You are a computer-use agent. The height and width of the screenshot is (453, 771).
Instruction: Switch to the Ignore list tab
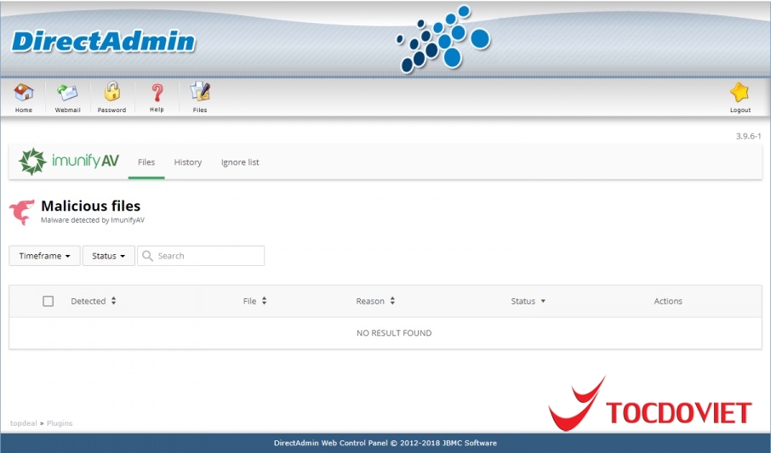point(240,162)
